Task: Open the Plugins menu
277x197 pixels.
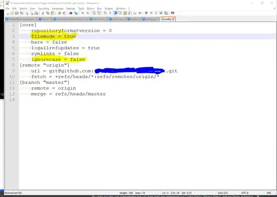Action: [109, 9]
